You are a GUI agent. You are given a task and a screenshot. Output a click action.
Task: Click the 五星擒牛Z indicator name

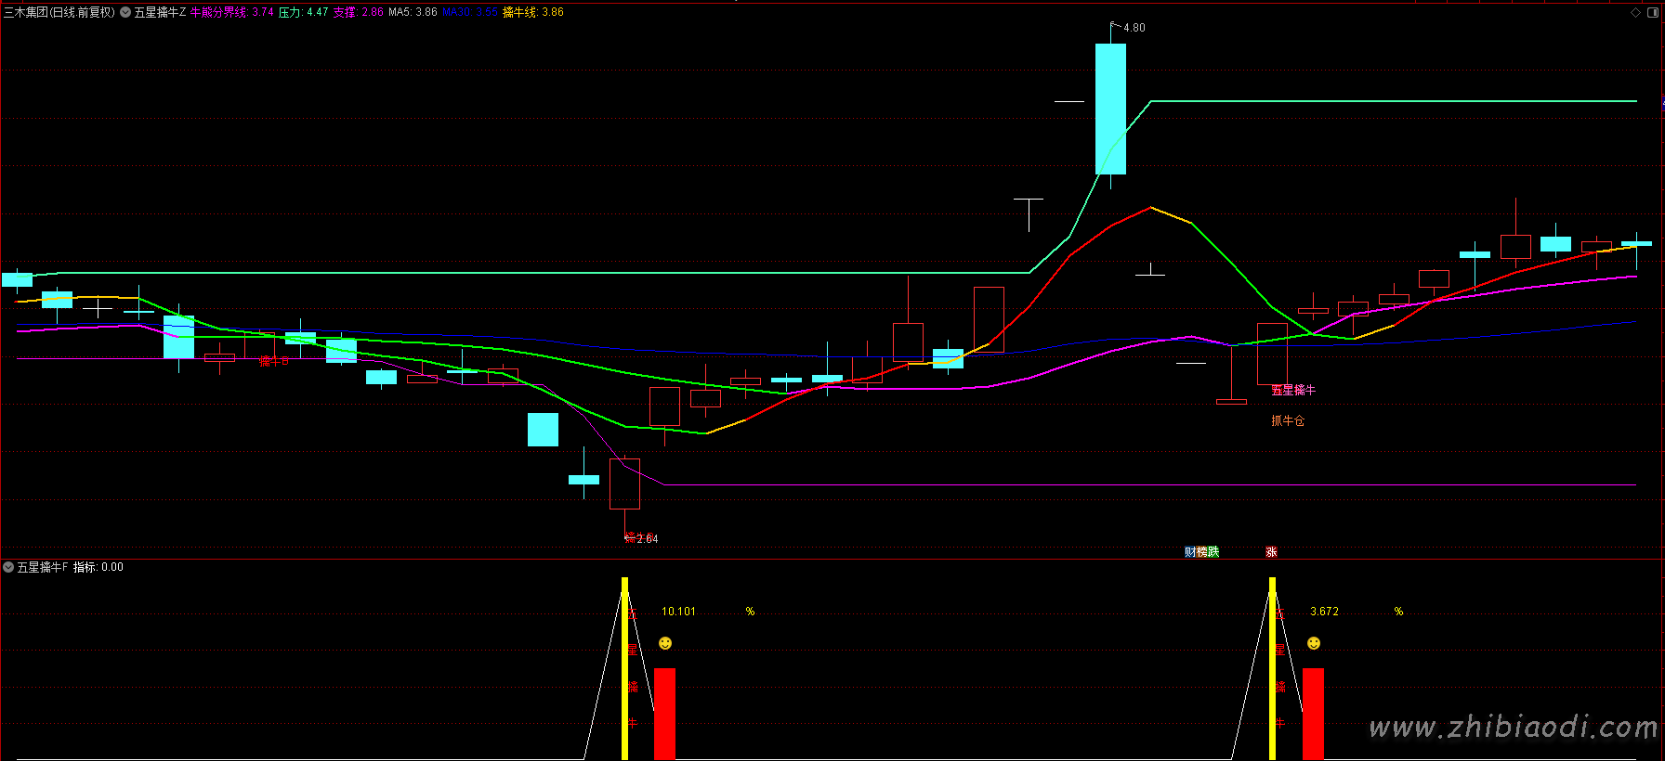[160, 12]
